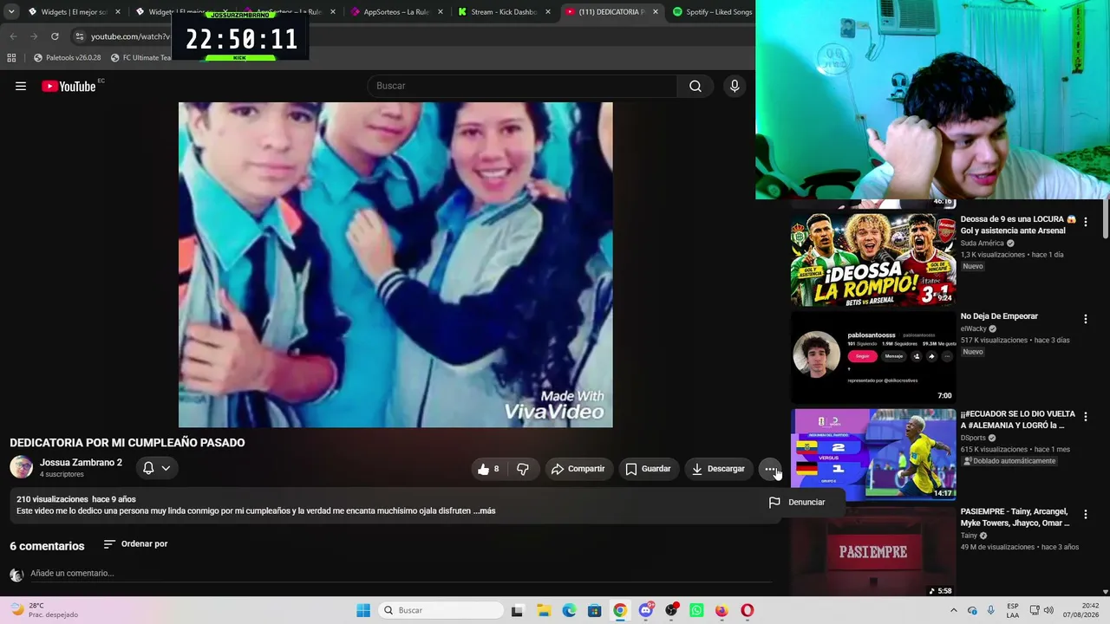Close the Stream - Kick Dashboard tab

[548, 12]
